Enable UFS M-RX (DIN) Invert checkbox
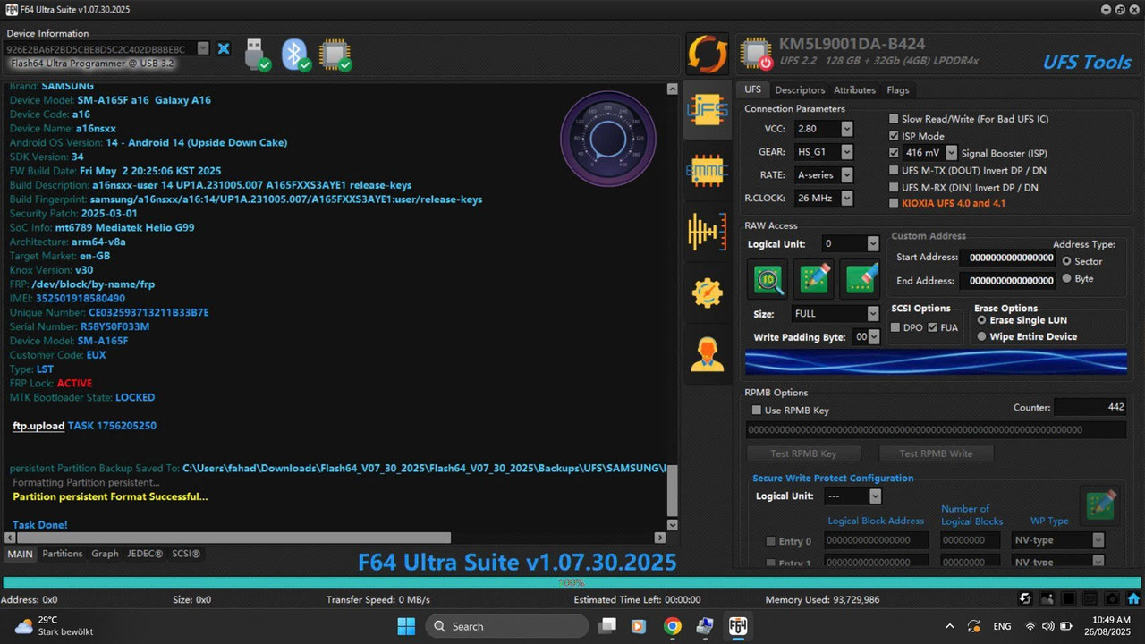The width and height of the screenshot is (1145, 644). (894, 187)
